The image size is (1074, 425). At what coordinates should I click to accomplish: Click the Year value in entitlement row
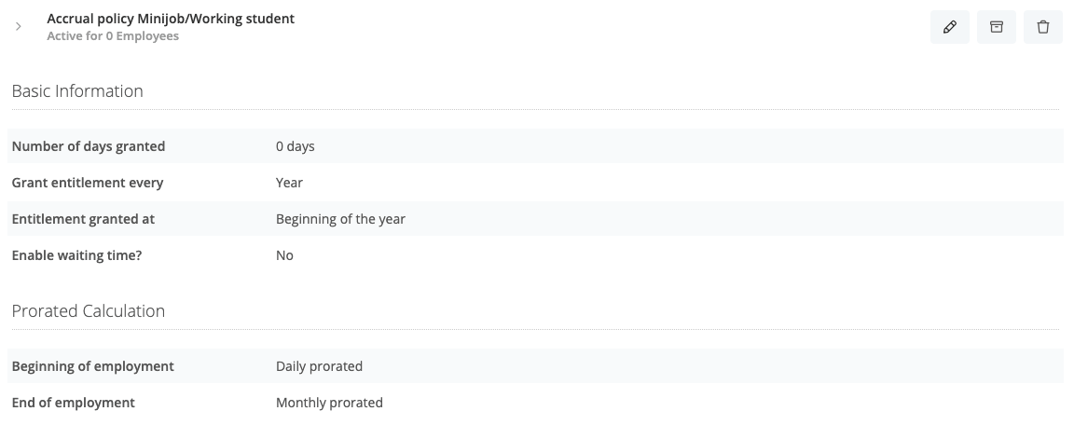point(289,183)
